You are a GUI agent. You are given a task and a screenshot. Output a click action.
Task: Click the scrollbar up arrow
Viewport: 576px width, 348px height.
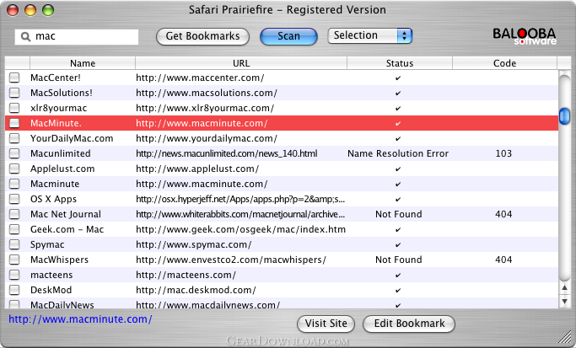[564, 288]
